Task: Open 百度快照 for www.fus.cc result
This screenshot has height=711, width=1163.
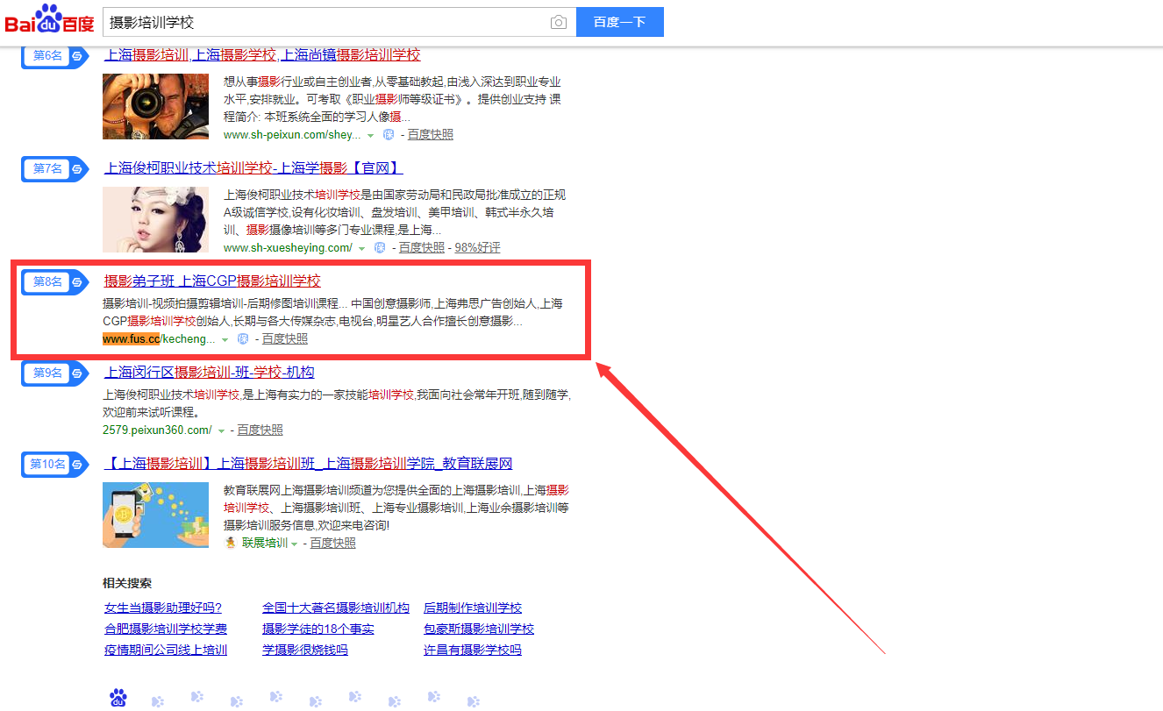Action: click(x=285, y=339)
